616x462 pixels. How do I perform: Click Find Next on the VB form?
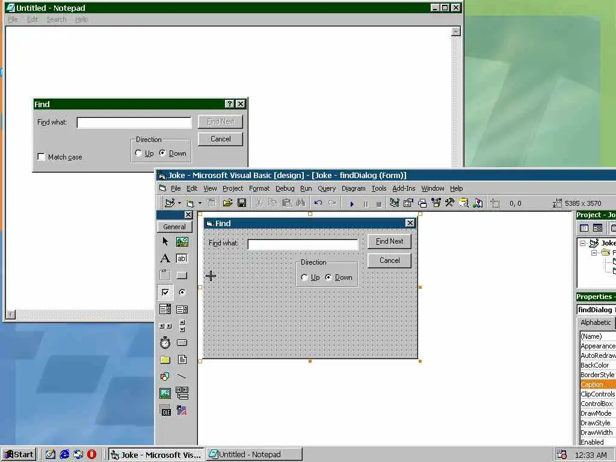click(x=389, y=241)
